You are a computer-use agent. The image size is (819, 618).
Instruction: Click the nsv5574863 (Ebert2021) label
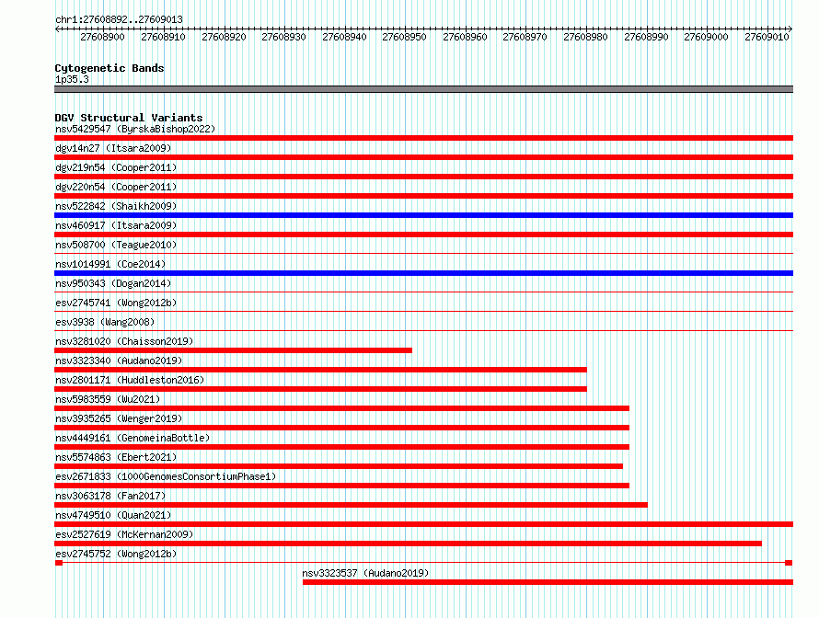pyautogui.click(x=116, y=457)
